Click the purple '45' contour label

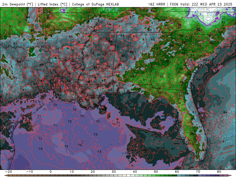[217, 18]
